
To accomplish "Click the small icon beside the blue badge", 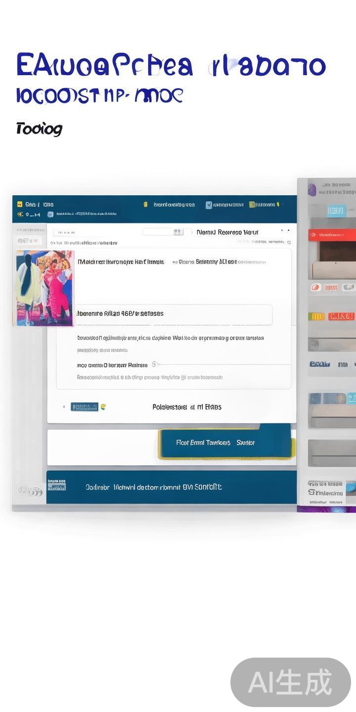I will point(103,407).
